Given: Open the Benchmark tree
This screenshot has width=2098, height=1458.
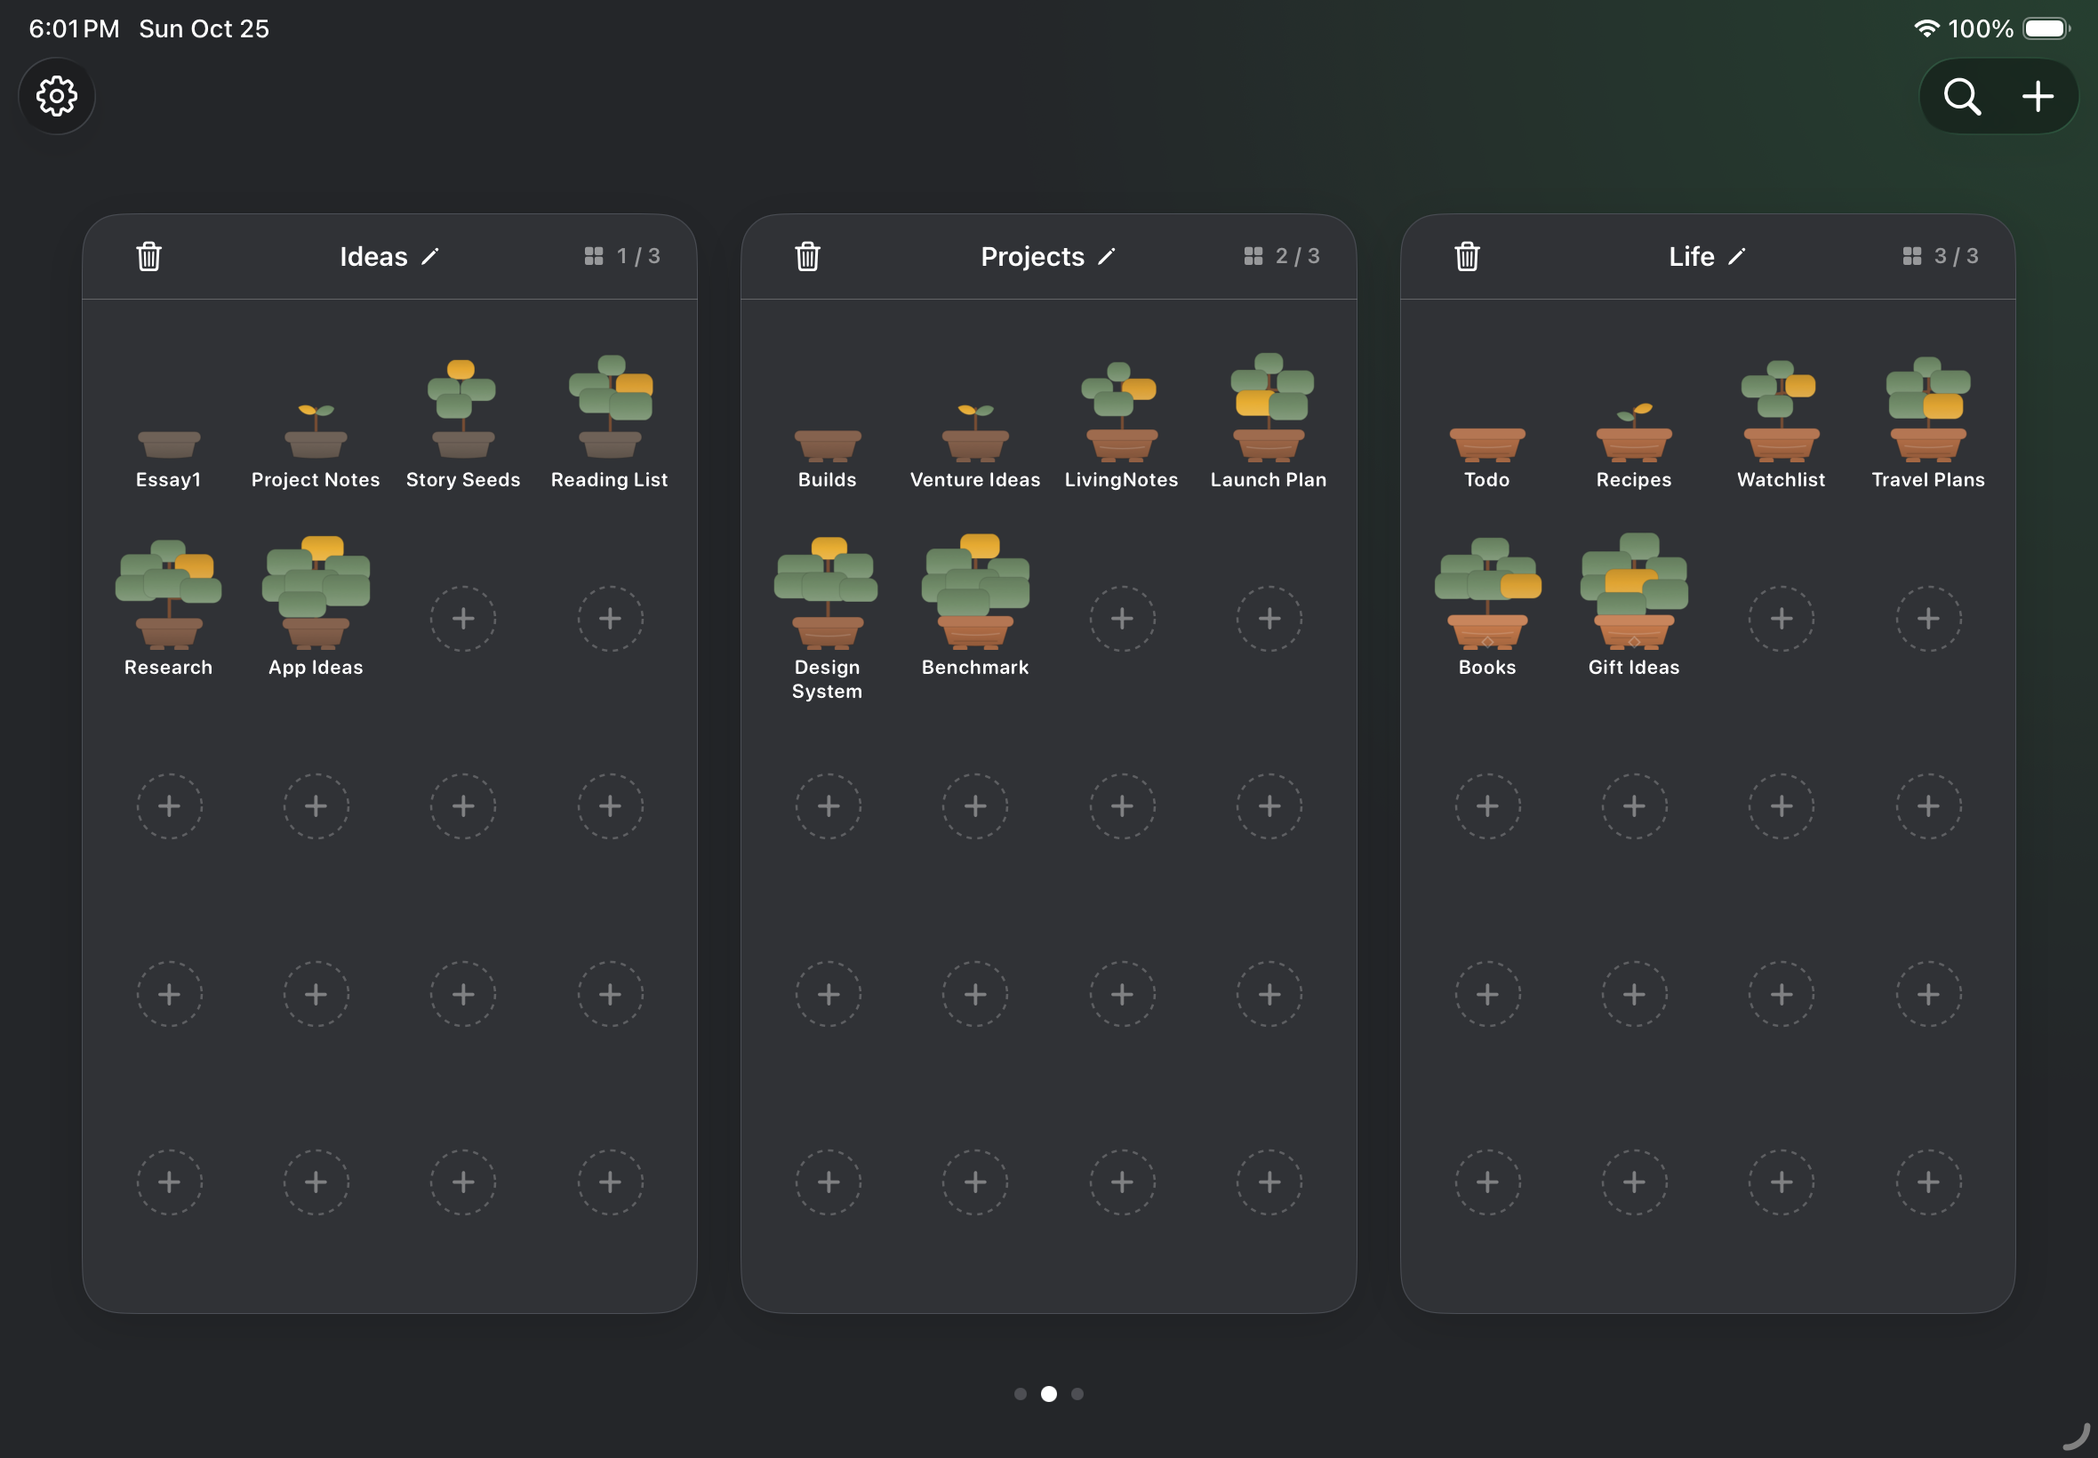Looking at the screenshot, I should tap(975, 591).
